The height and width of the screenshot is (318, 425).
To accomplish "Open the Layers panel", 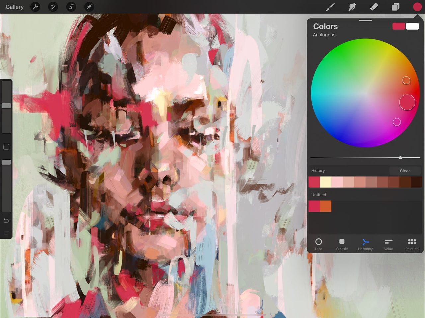I will click(395, 7).
